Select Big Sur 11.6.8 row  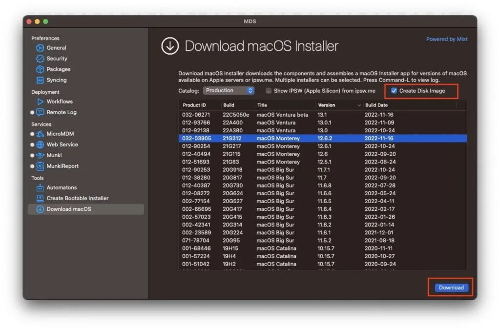point(322,186)
